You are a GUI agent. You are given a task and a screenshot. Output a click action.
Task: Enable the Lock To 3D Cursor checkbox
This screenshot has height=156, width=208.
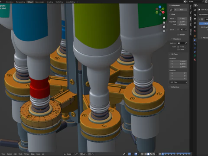178,47
